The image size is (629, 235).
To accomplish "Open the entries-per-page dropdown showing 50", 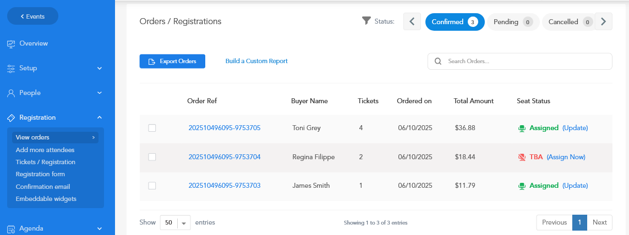I will pos(175,222).
